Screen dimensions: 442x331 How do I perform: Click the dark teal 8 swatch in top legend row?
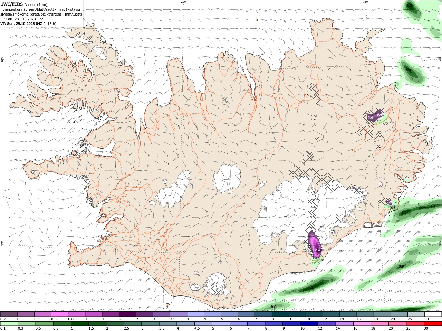tap(280, 314)
